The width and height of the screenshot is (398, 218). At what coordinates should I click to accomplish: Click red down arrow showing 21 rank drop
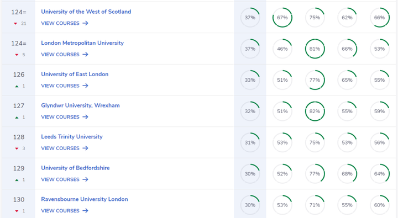click(15, 24)
